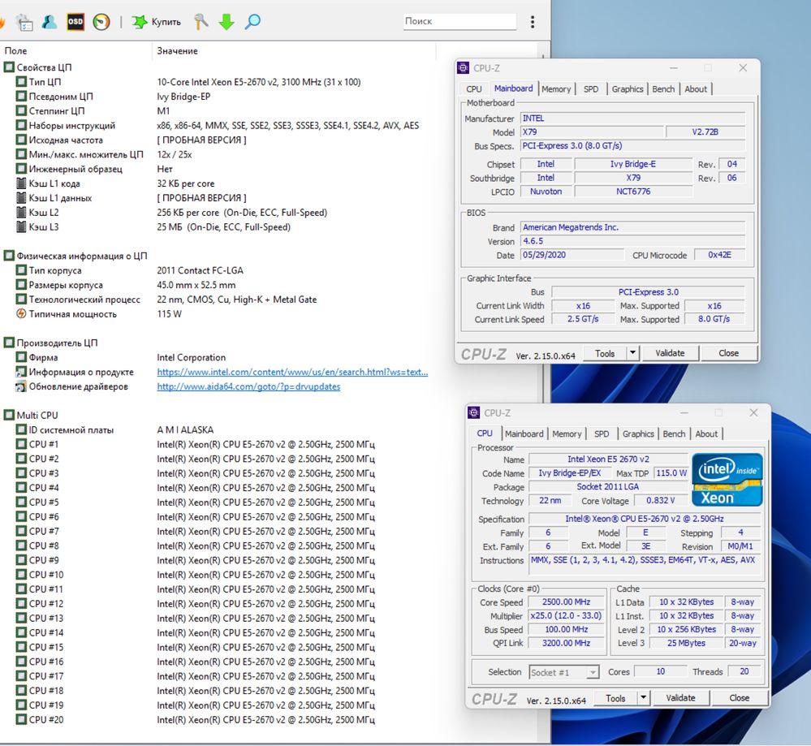811x746 pixels.
Task: Click the icon beside Свойства ЦП
Action: pos(9,67)
